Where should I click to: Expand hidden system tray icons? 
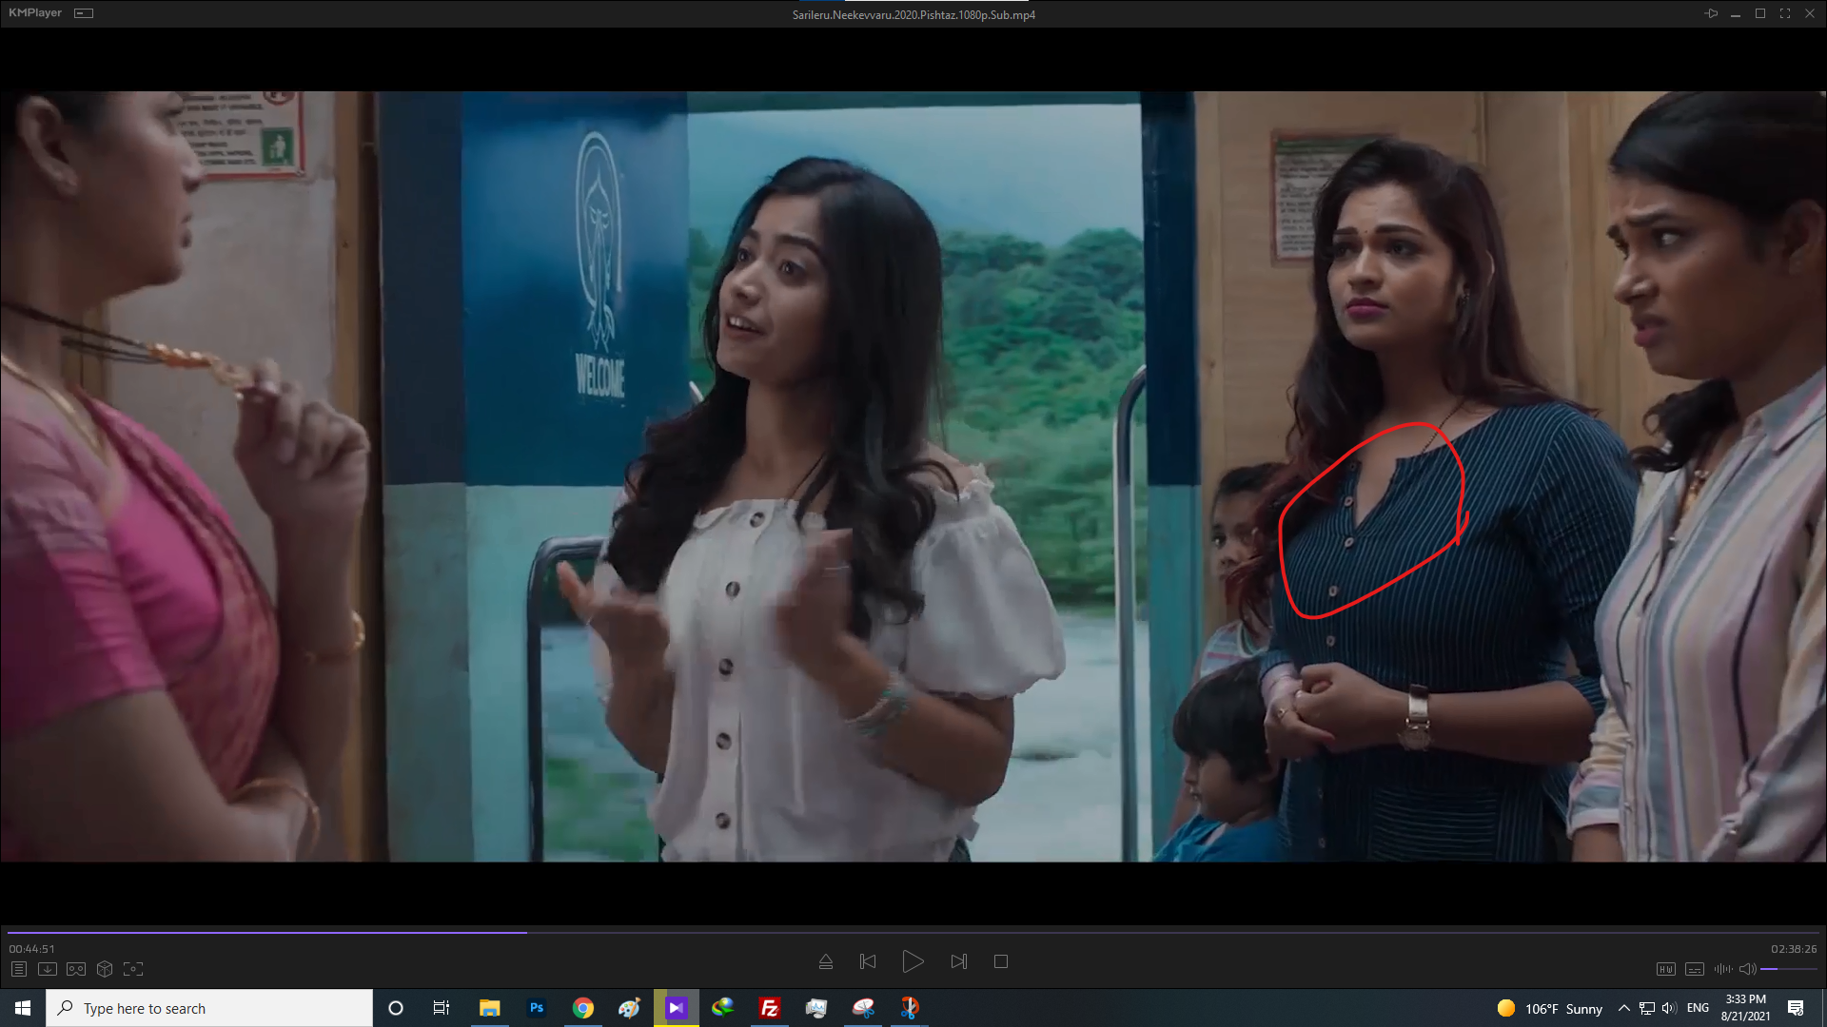1623,1008
